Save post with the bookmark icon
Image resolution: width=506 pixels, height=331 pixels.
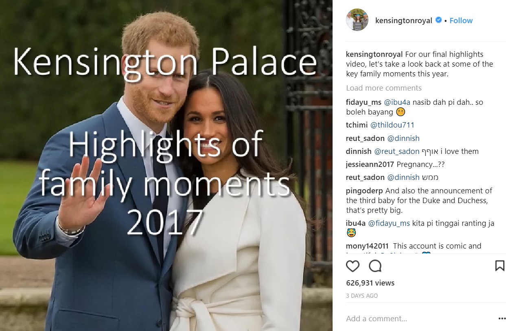[499, 266]
